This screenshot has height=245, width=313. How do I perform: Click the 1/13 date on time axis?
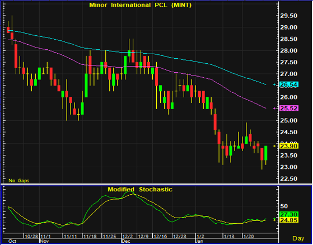pyautogui.click(x=229, y=236)
